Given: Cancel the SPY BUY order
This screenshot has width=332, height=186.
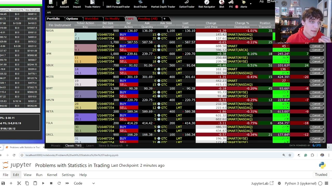Looking at the screenshot, I should 316,46.
